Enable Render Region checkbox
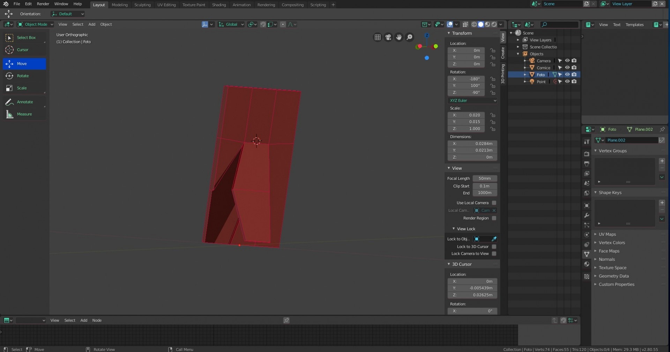670x352 pixels. (x=494, y=218)
